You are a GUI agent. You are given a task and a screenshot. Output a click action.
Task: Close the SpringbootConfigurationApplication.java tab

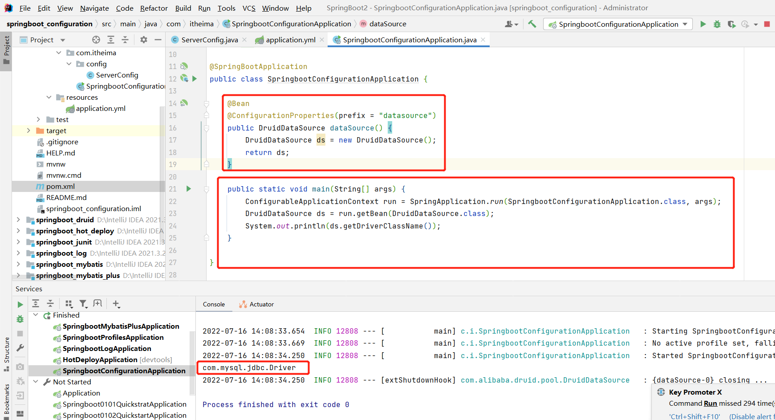483,40
